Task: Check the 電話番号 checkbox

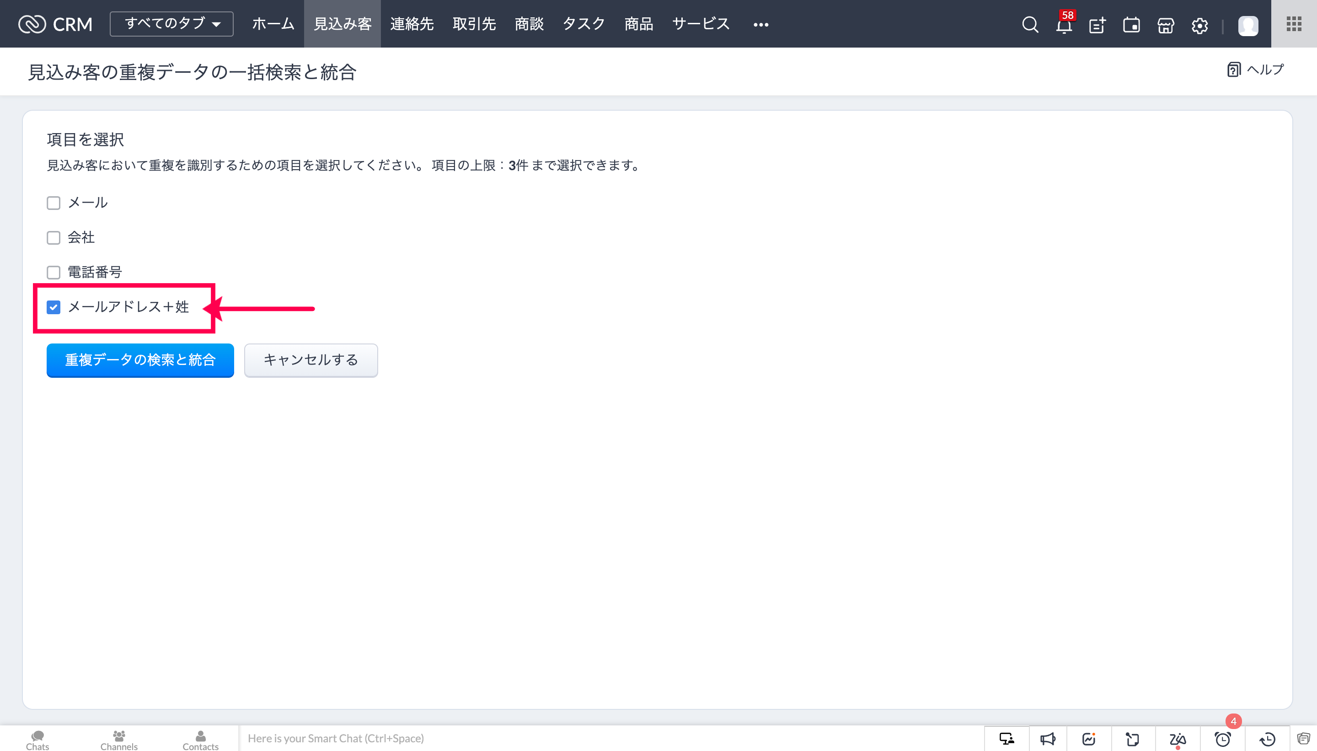Action: (x=54, y=272)
